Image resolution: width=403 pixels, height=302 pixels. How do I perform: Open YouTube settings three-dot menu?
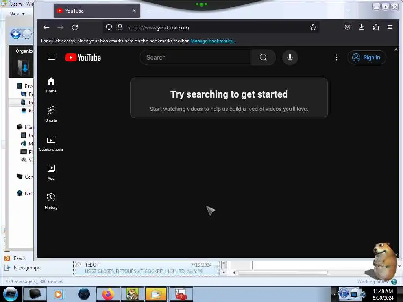coord(336,57)
